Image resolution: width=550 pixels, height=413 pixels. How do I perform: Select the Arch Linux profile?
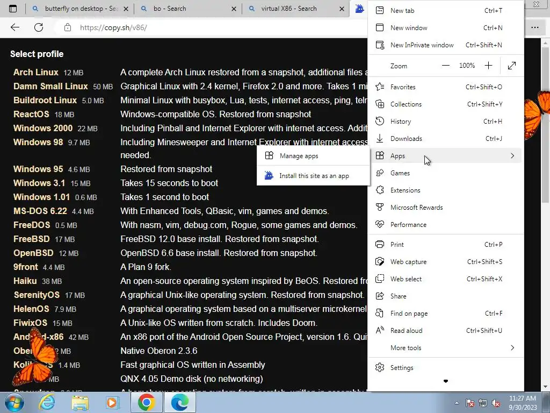[x=36, y=73]
